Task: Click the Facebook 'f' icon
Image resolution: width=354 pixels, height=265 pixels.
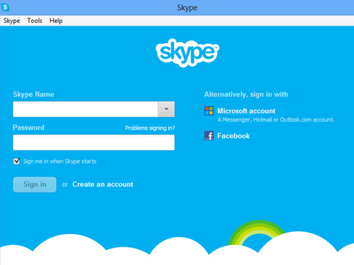Action: 209,136
